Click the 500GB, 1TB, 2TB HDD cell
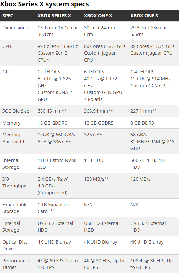This screenshot has width=180, height=275. (x=148, y=164)
